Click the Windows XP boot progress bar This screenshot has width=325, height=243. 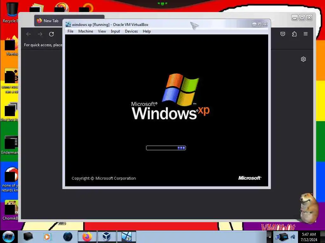pos(166,148)
